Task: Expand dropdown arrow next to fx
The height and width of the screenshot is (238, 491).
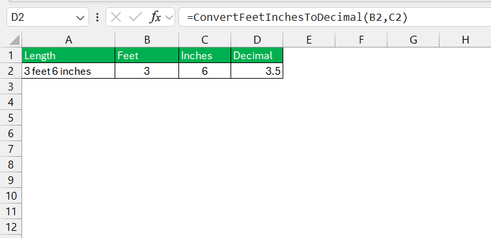Action: coord(169,18)
